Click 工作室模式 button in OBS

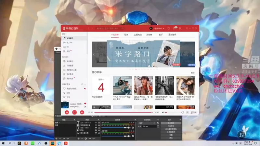coord(171,132)
